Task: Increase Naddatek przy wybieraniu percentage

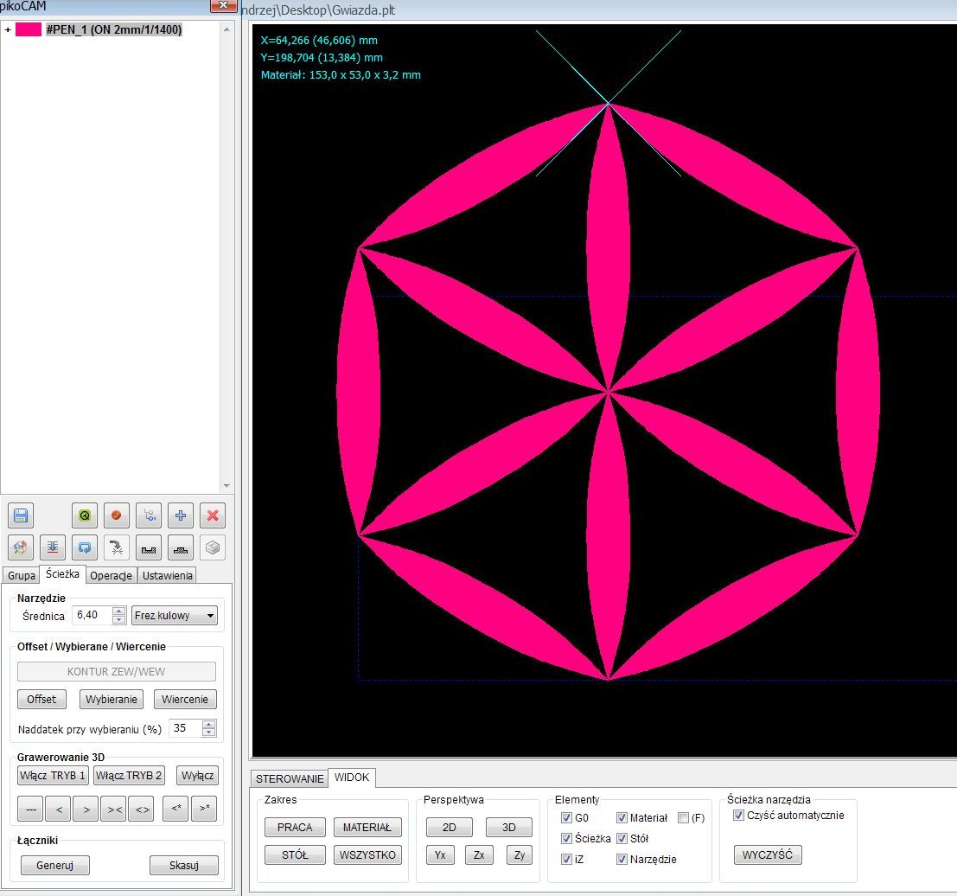Action: click(208, 724)
